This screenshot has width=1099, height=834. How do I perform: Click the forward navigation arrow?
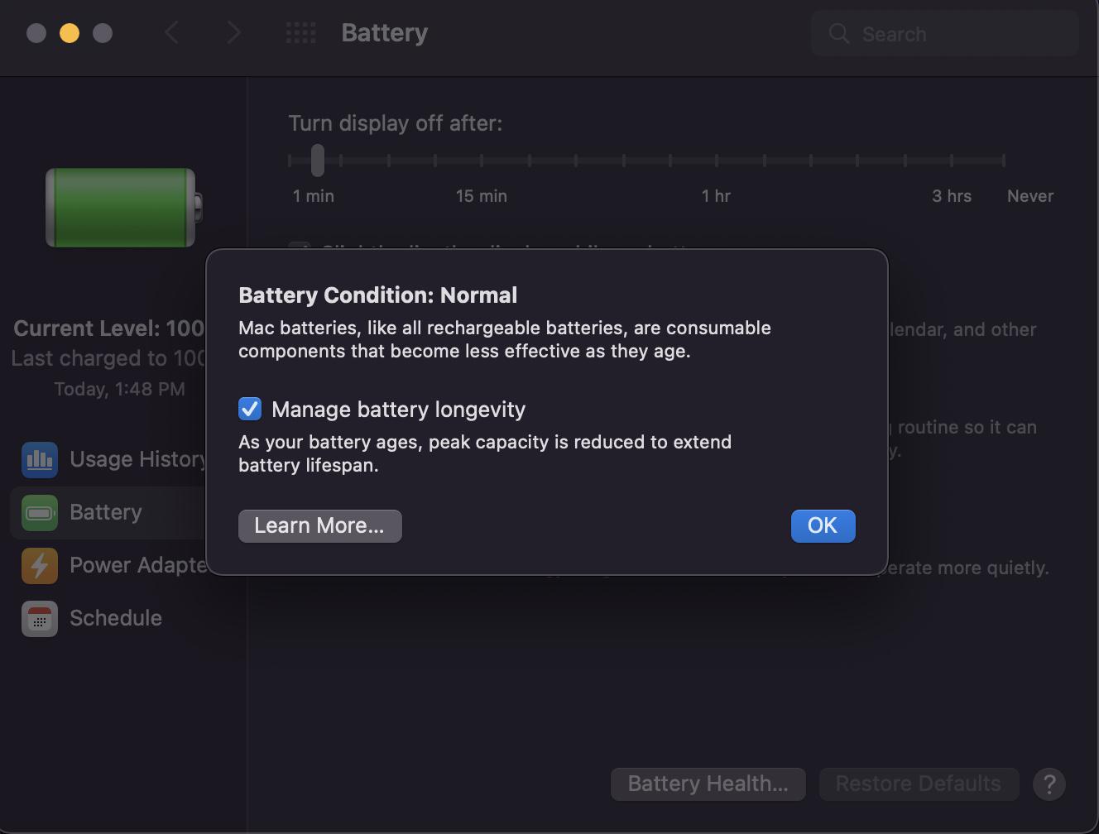[233, 33]
